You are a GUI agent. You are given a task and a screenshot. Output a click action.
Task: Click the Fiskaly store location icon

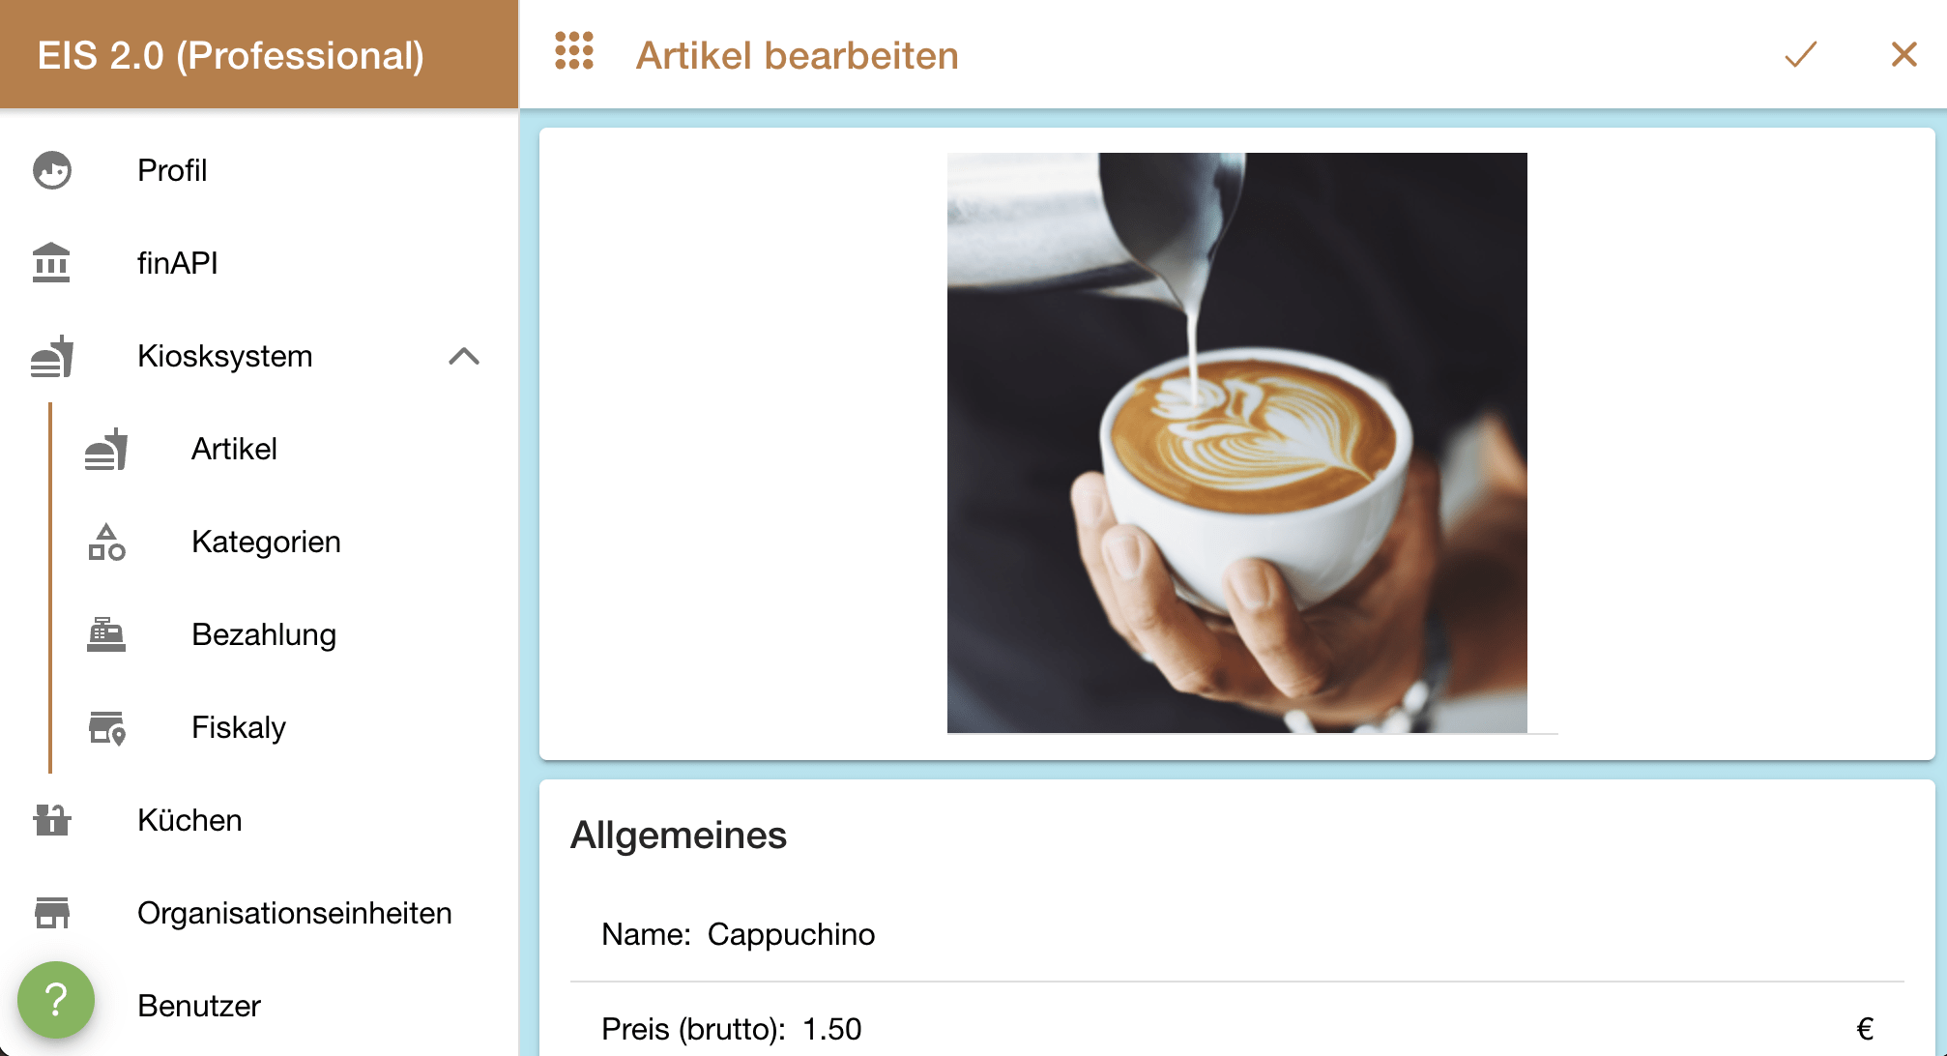click(106, 727)
